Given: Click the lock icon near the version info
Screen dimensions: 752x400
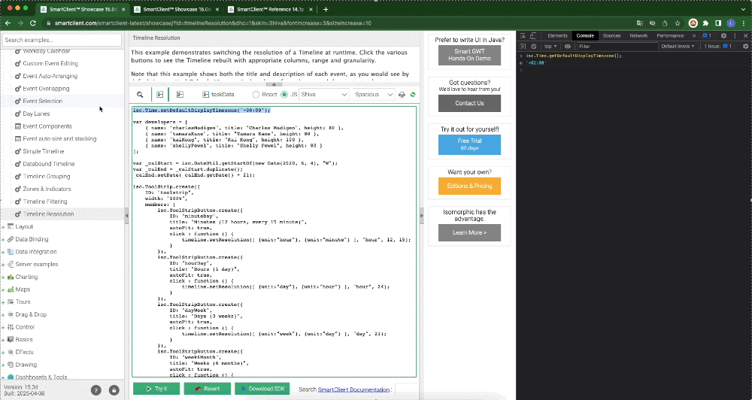Looking at the screenshot, I should point(114,390).
